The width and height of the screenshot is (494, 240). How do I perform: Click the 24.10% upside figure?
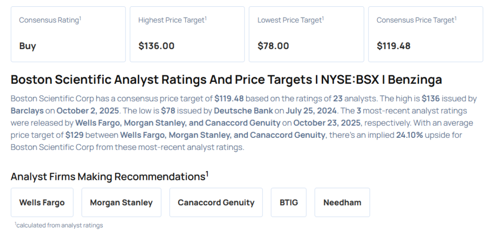(410, 135)
